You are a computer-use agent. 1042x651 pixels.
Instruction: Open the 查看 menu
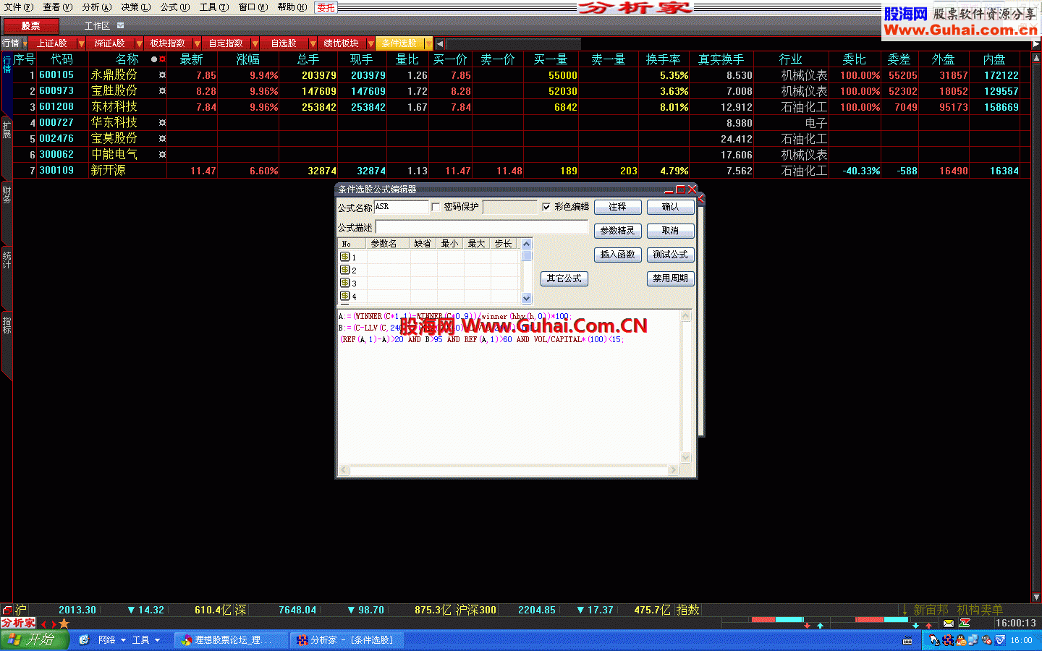coord(58,7)
